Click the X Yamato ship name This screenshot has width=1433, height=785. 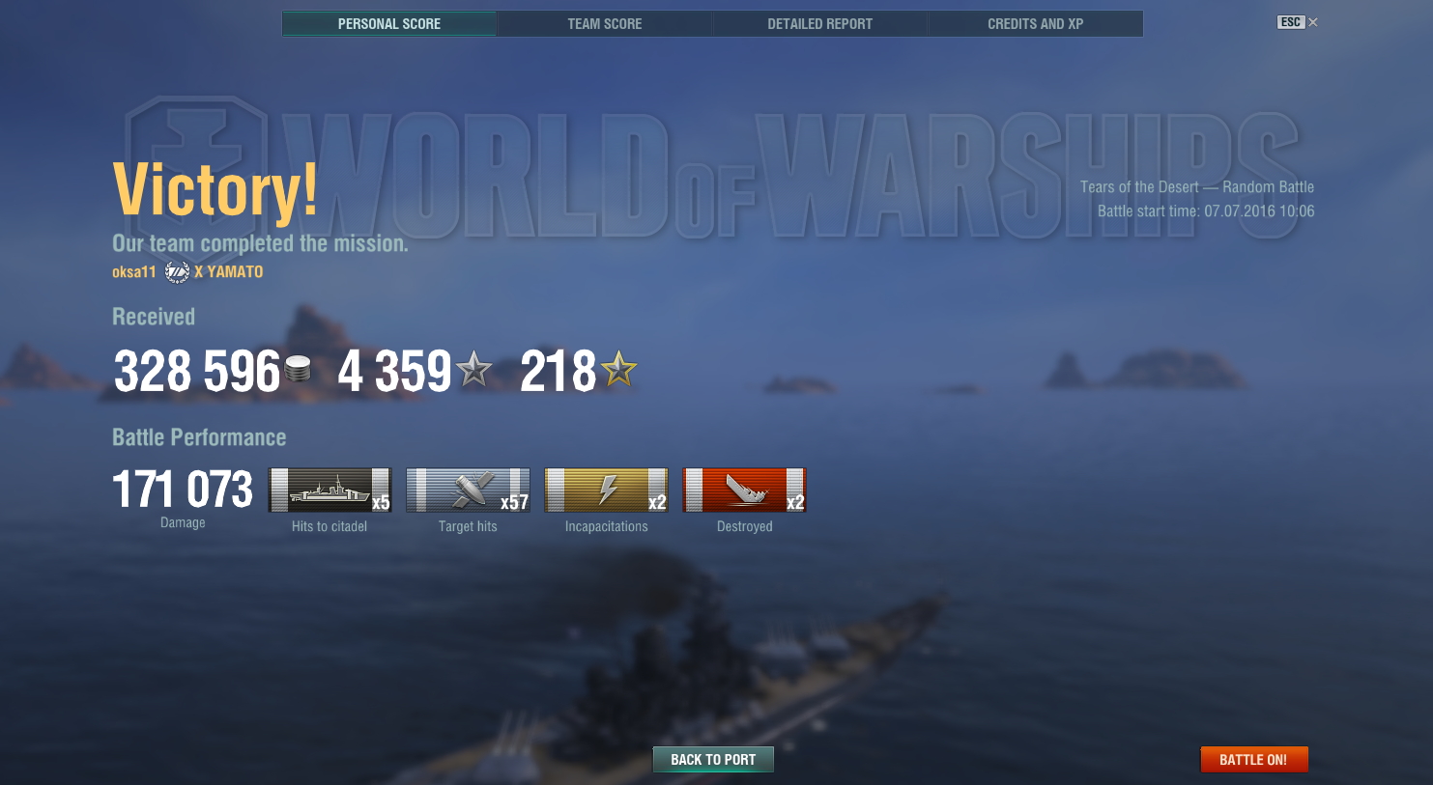(x=228, y=272)
